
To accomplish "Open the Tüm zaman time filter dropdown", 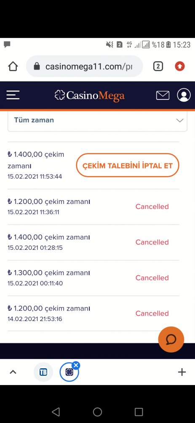I will click(x=97, y=120).
